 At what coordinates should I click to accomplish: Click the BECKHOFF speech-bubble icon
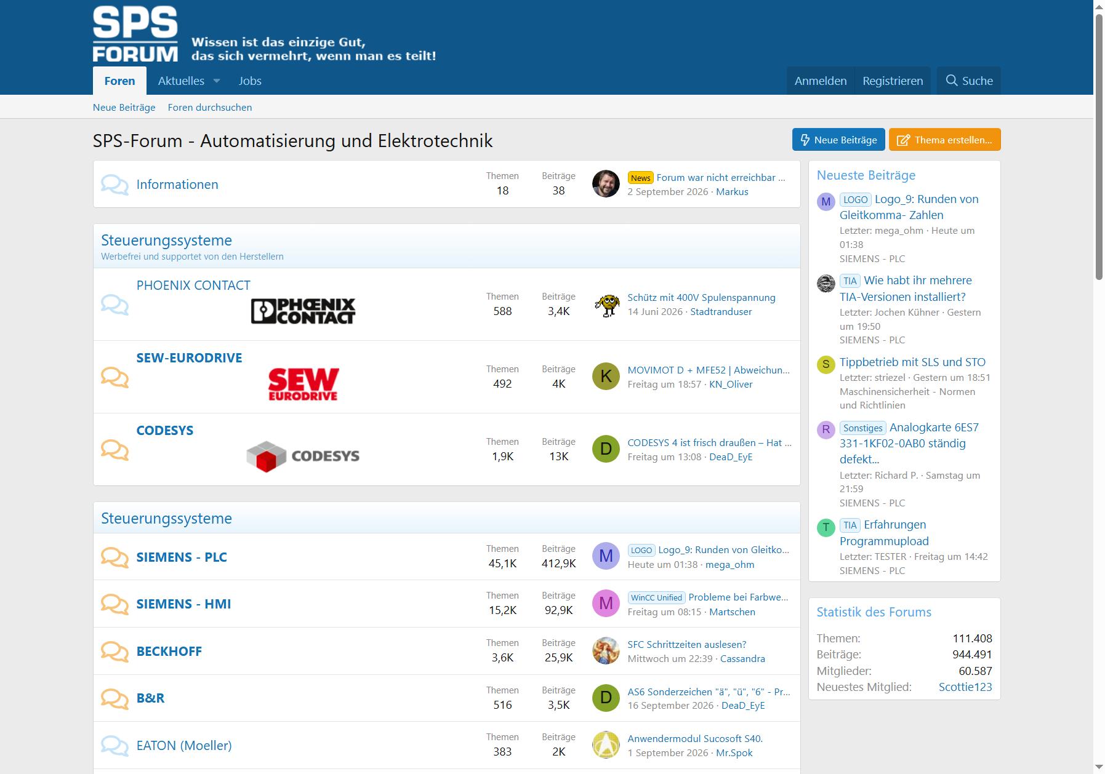pos(115,651)
